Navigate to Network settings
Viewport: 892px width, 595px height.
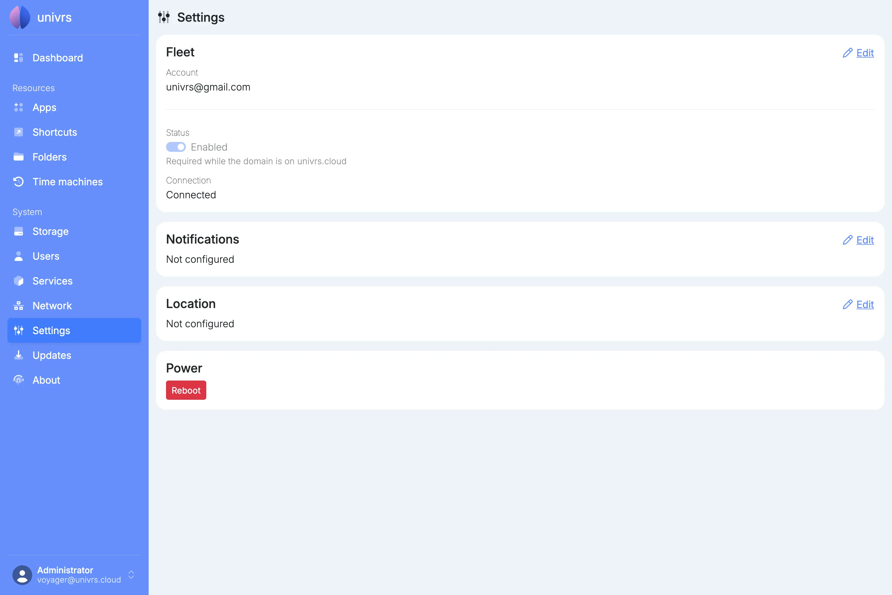point(74,306)
